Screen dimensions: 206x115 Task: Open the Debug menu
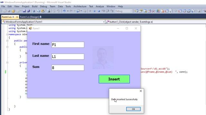[x=43, y=6]
